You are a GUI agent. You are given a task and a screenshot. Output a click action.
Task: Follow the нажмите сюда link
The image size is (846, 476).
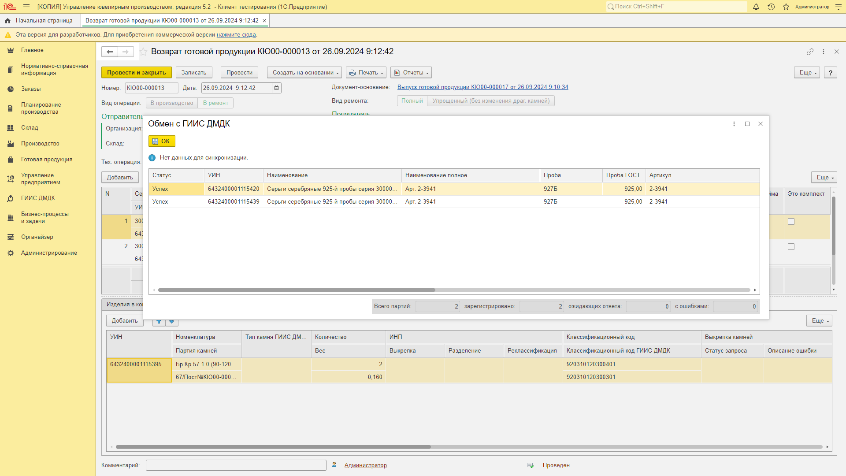(x=236, y=35)
